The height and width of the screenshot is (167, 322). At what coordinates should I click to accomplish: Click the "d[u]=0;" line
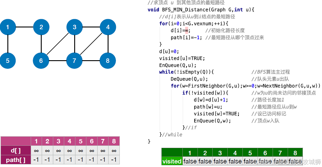click(169, 51)
